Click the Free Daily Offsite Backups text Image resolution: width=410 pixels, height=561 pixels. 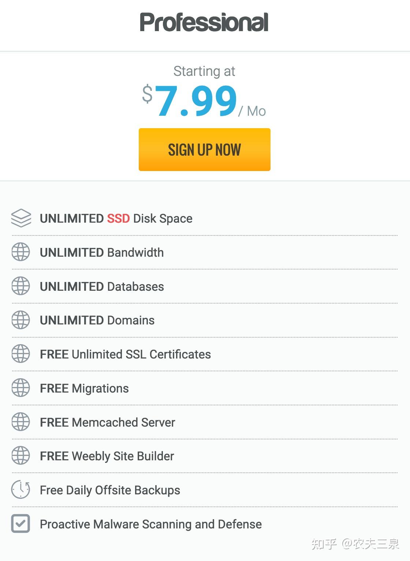[x=110, y=491]
